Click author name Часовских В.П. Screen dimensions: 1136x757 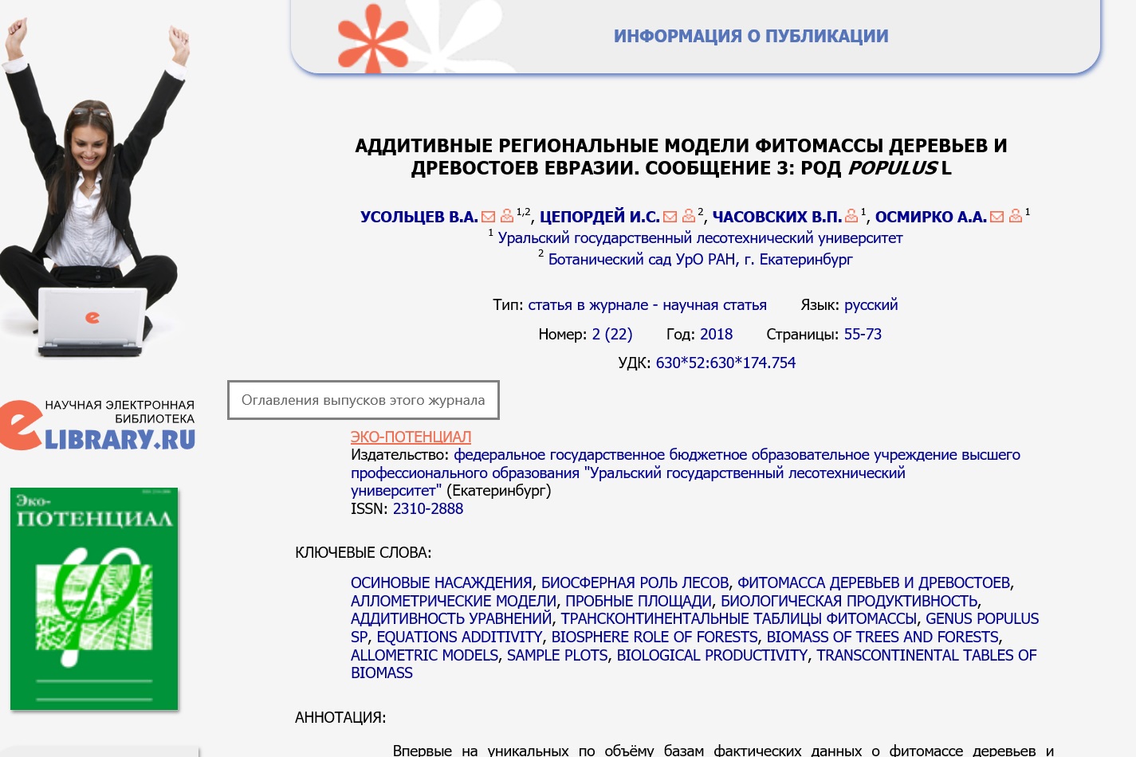pos(776,217)
